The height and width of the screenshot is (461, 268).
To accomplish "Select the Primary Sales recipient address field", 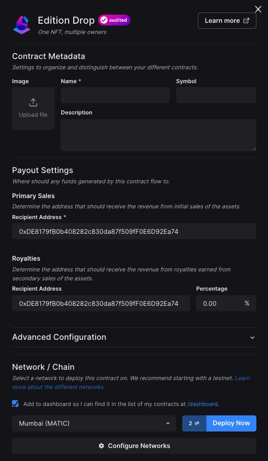I will [x=134, y=231].
